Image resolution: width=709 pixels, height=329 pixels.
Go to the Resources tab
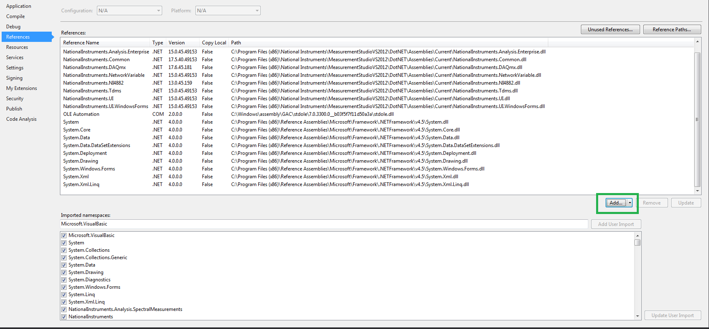click(x=17, y=47)
